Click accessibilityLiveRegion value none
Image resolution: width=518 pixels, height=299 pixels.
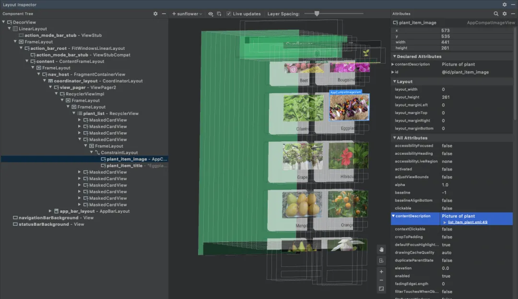point(447,161)
